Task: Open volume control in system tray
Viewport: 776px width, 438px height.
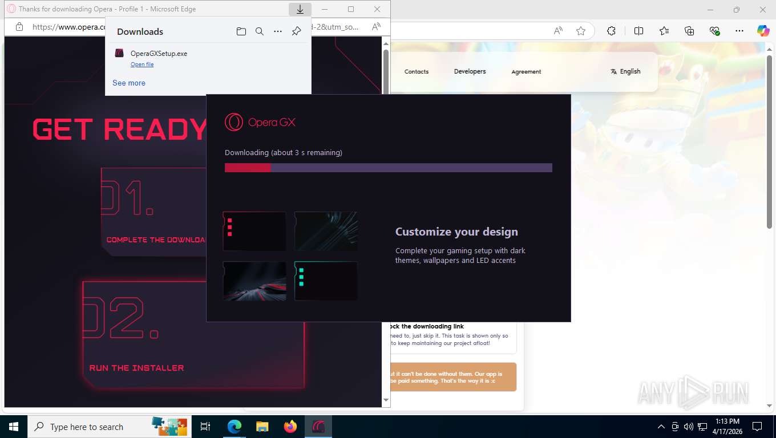Action: click(688, 427)
